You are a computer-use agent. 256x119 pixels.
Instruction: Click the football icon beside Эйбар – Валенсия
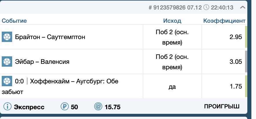(x=6, y=62)
